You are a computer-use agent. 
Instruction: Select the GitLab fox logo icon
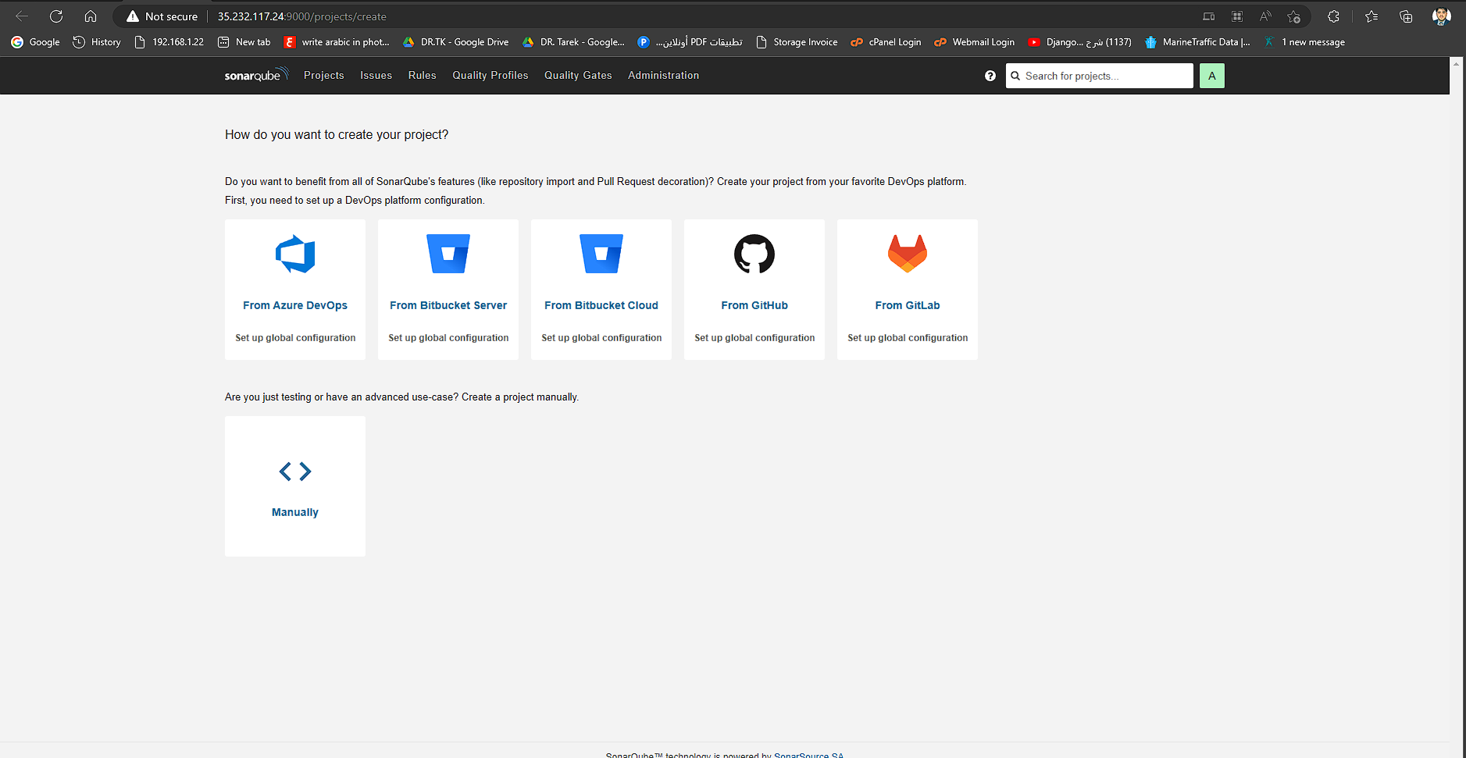pos(907,253)
